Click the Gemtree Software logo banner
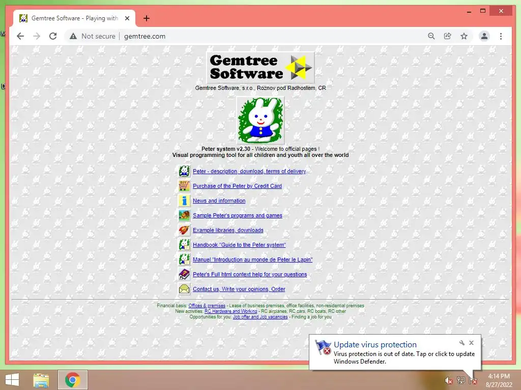521x390 pixels. [260, 68]
